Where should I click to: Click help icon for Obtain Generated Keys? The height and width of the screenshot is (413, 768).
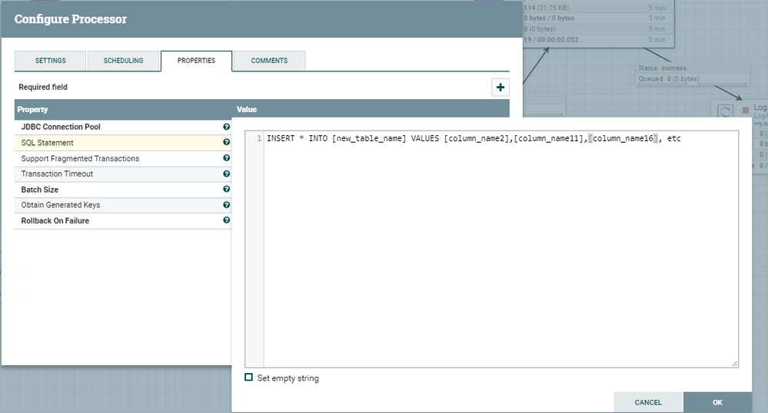tap(226, 205)
